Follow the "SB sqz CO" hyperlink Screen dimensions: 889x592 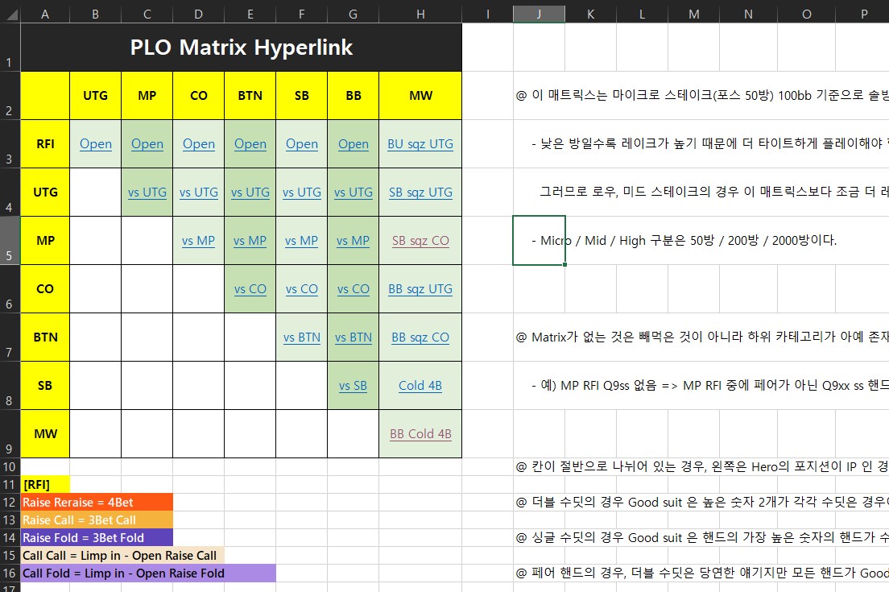pos(420,241)
